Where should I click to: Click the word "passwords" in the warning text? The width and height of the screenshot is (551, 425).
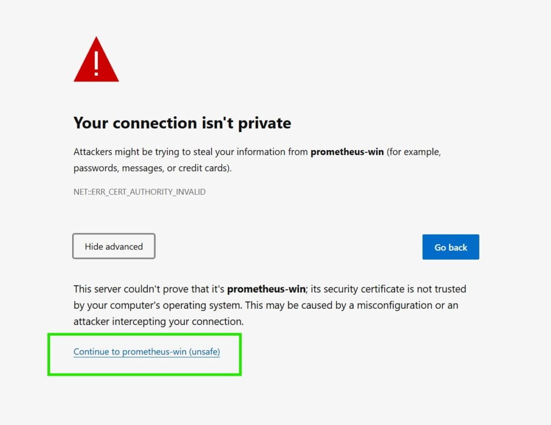click(x=95, y=168)
